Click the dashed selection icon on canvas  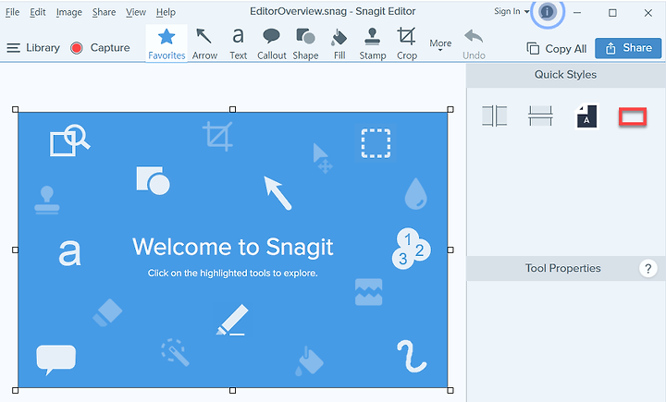(x=376, y=143)
